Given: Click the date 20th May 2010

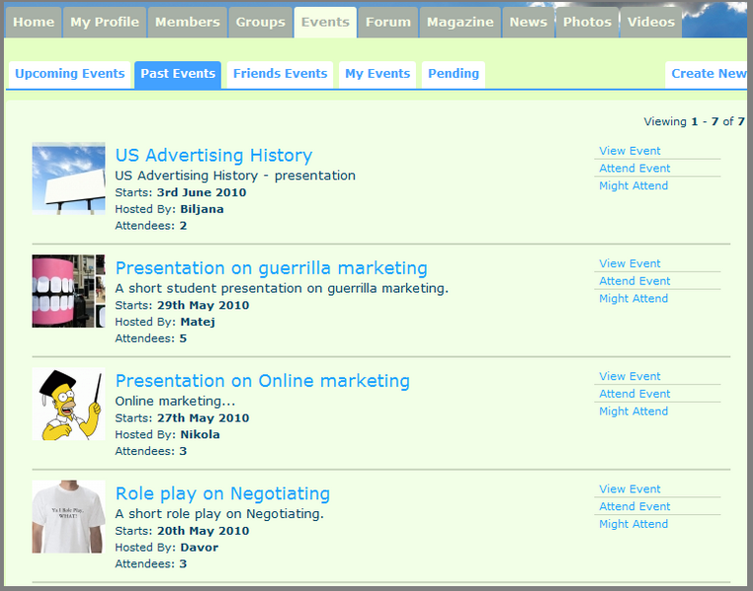Looking at the screenshot, I should [x=204, y=531].
